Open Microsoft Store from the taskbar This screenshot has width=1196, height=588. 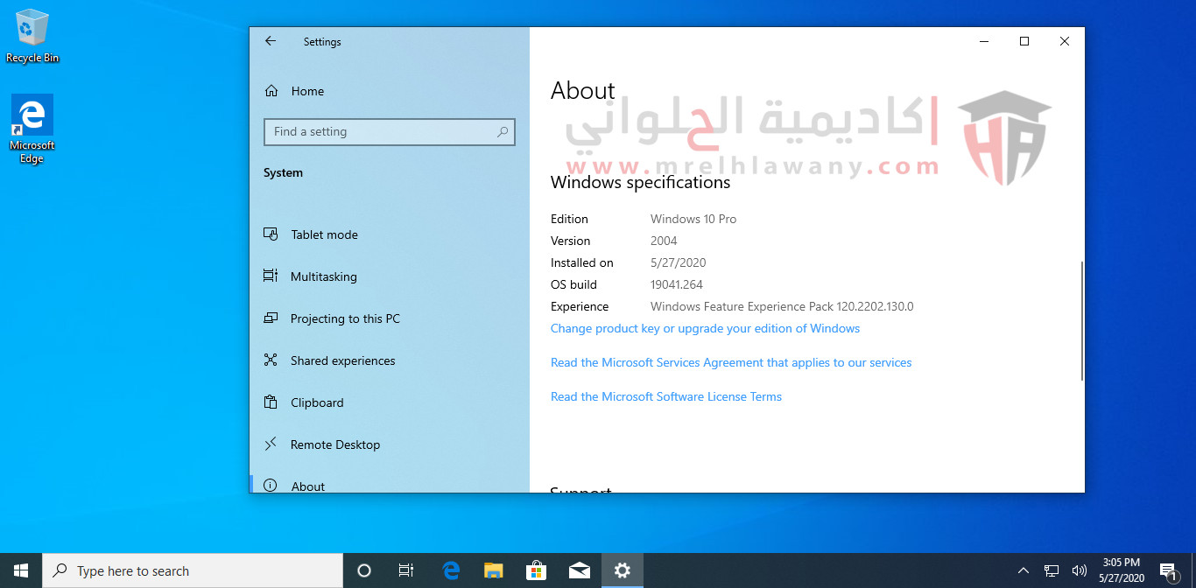(x=536, y=570)
